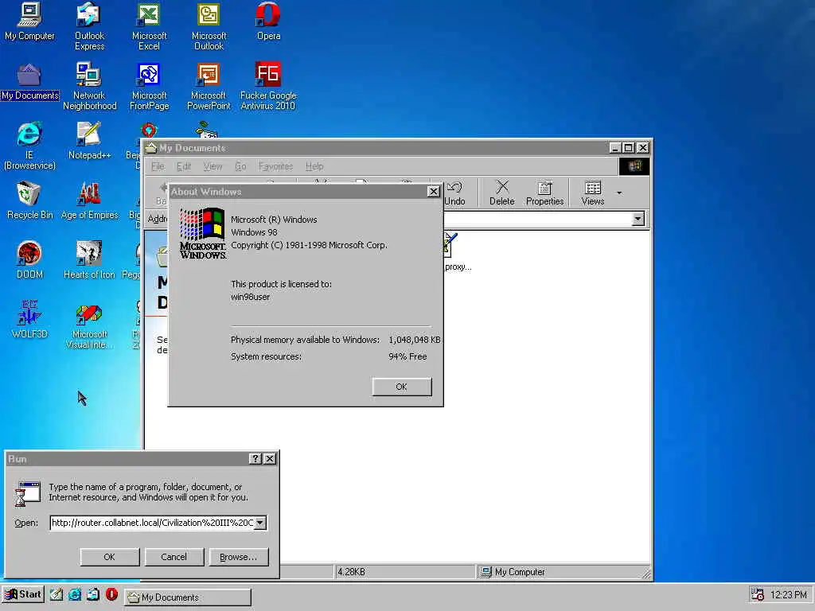Viewport: 815px width, 611px height.
Task: Click the 12:23 PM system tray clock
Action: (x=789, y=595)
